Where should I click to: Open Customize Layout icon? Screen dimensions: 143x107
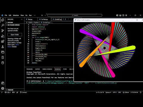point(126,15)
